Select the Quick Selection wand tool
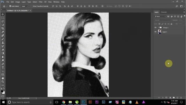 click(3, 25)
